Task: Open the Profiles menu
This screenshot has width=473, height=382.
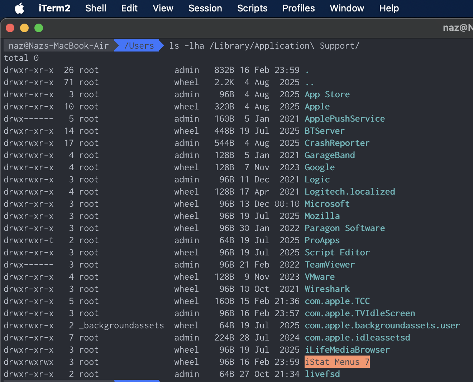Action: [x=298, y=8]
